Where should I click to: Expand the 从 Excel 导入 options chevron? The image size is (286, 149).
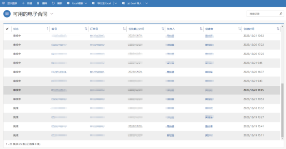146,3
